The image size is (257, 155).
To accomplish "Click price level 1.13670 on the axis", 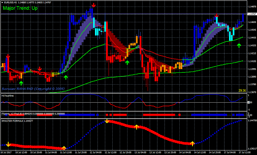I will tap(252, 92).
